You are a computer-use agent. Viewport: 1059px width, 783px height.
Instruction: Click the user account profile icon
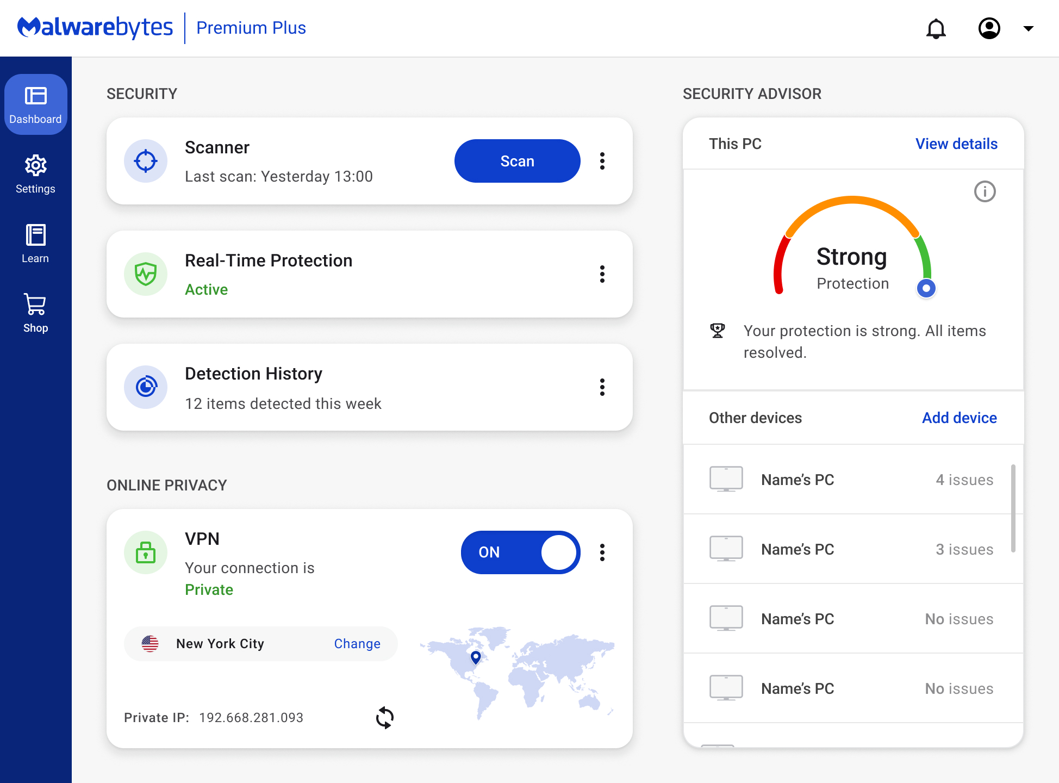tap(989, 28)
